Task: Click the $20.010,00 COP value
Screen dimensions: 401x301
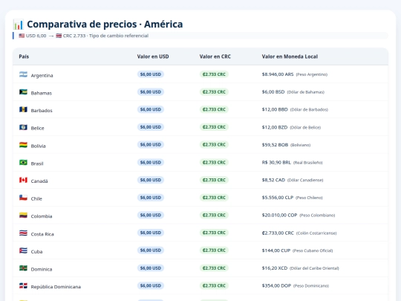Action: pos(279,216)
